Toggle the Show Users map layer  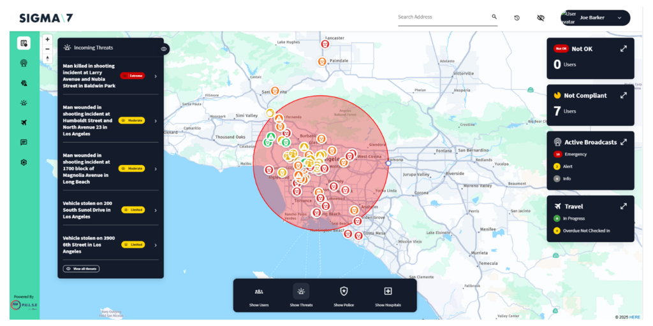click(259, 295)
